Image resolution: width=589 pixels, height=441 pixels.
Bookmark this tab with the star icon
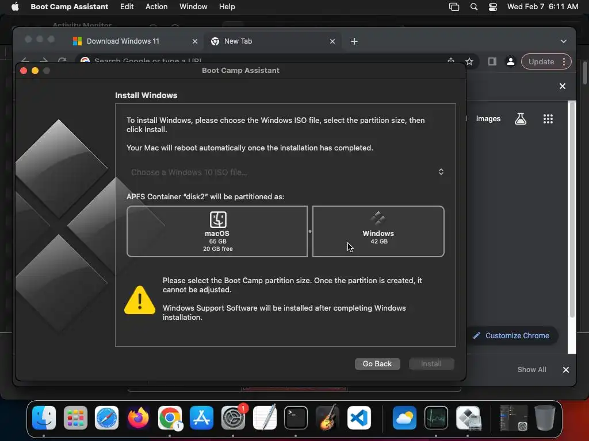(469, 61)
